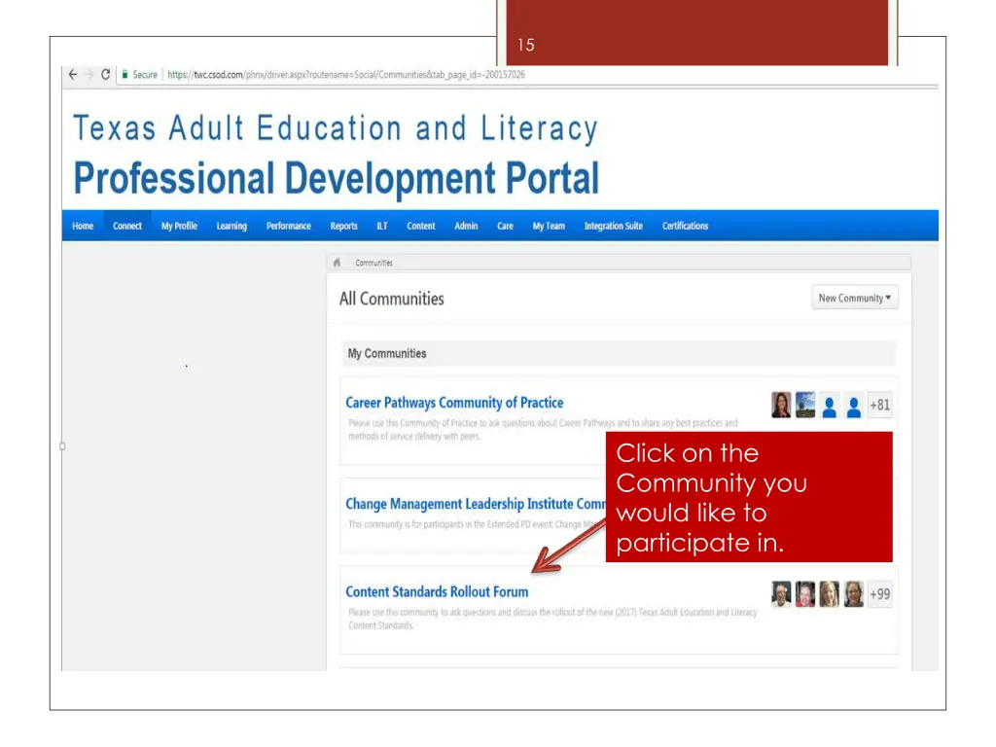This screenshot has height=747, width=996.
Task: Expand the New Community dropdown
Action: [x=855, y=298]
